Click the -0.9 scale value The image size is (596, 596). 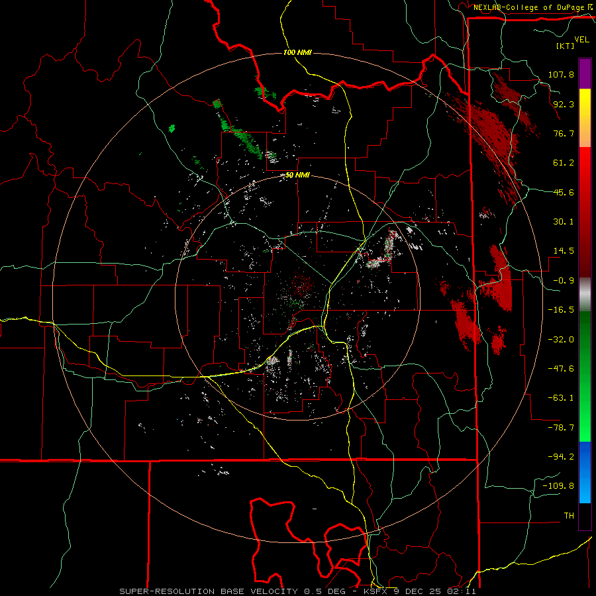564,281
